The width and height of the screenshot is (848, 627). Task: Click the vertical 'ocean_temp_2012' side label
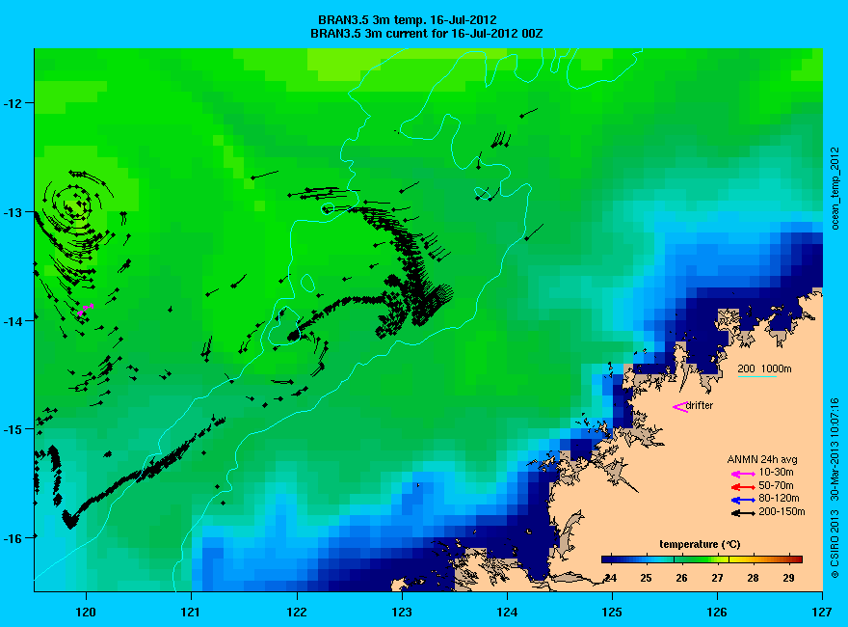pyautogui.click(x=835, y=189)
